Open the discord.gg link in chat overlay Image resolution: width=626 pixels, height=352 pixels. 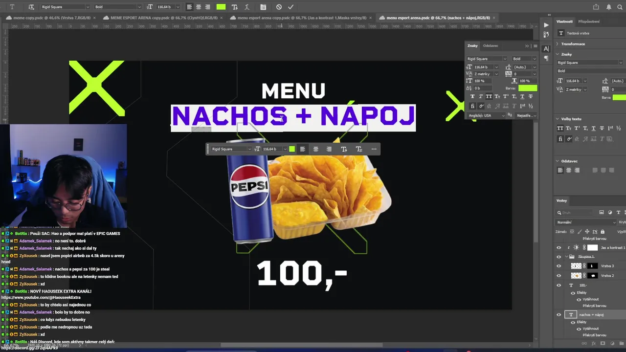[x=29, y=348]
